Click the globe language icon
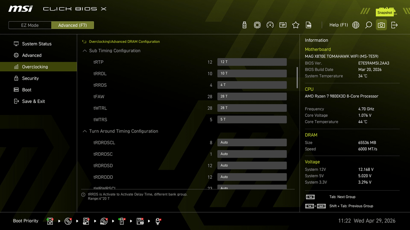 (x=356, y=25)
